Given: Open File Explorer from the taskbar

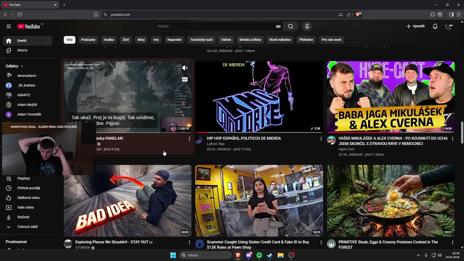Looking at the screenshot, I should [x=280, y=255].
